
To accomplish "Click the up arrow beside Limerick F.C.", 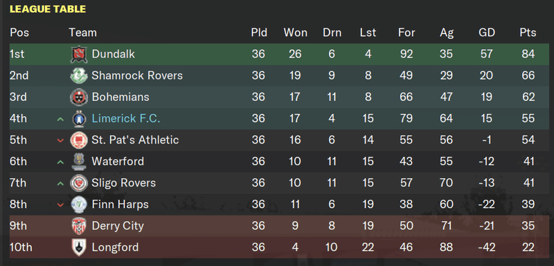I will [x=60, y=119].
